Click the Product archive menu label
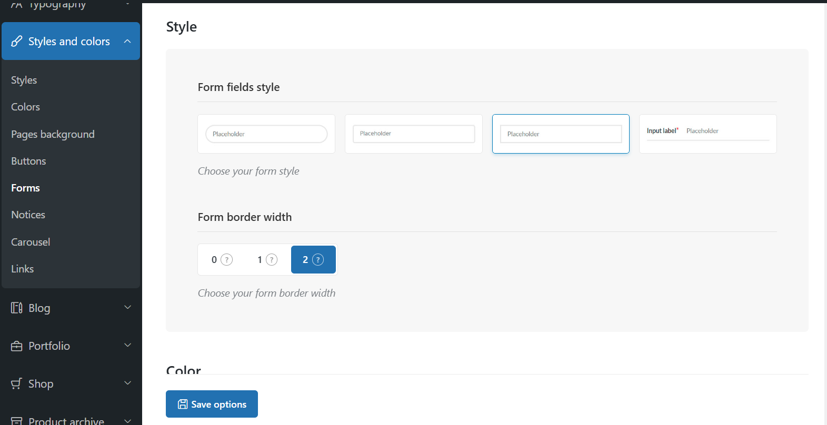The width and height of the screenshot is (827, 425). tap(66, 421)
